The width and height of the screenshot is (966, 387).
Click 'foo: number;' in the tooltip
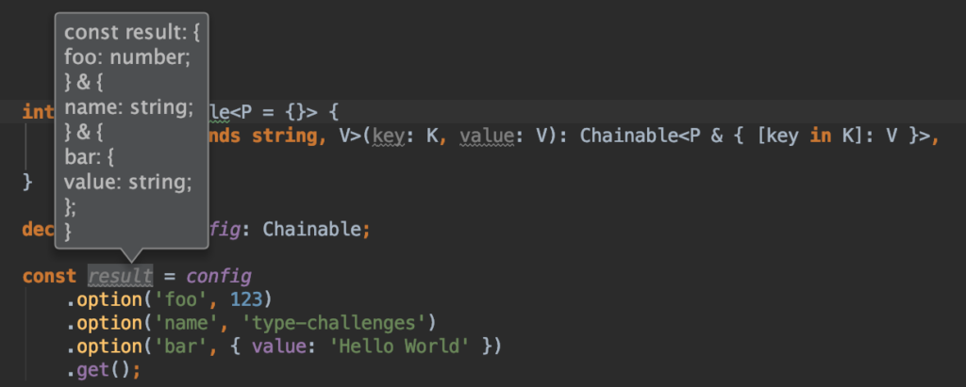click(x=127, y=58)
